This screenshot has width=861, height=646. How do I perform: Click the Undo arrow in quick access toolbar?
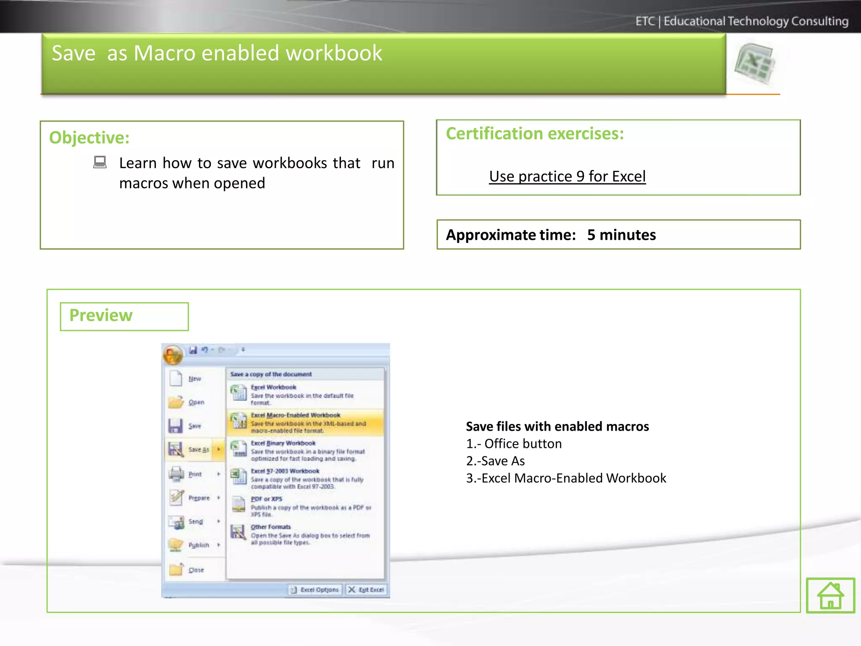[x=205, y=350]
